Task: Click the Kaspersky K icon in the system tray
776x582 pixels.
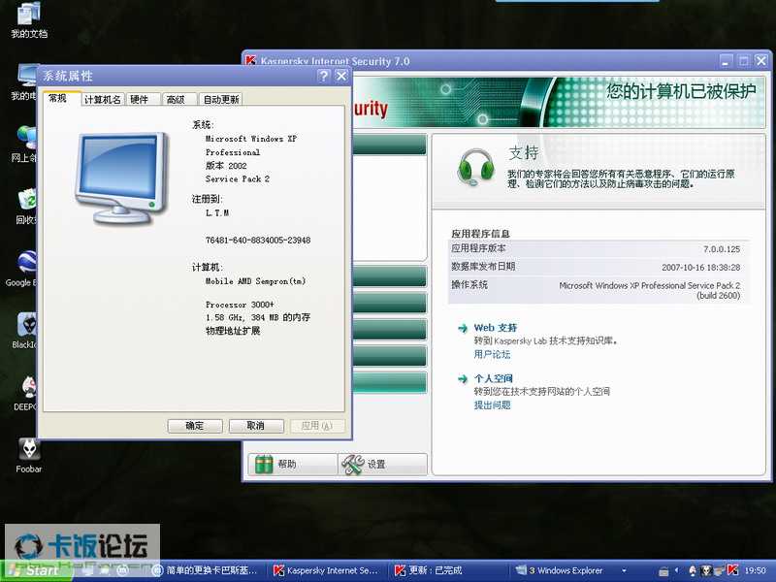Action: [x=733, y=570]
